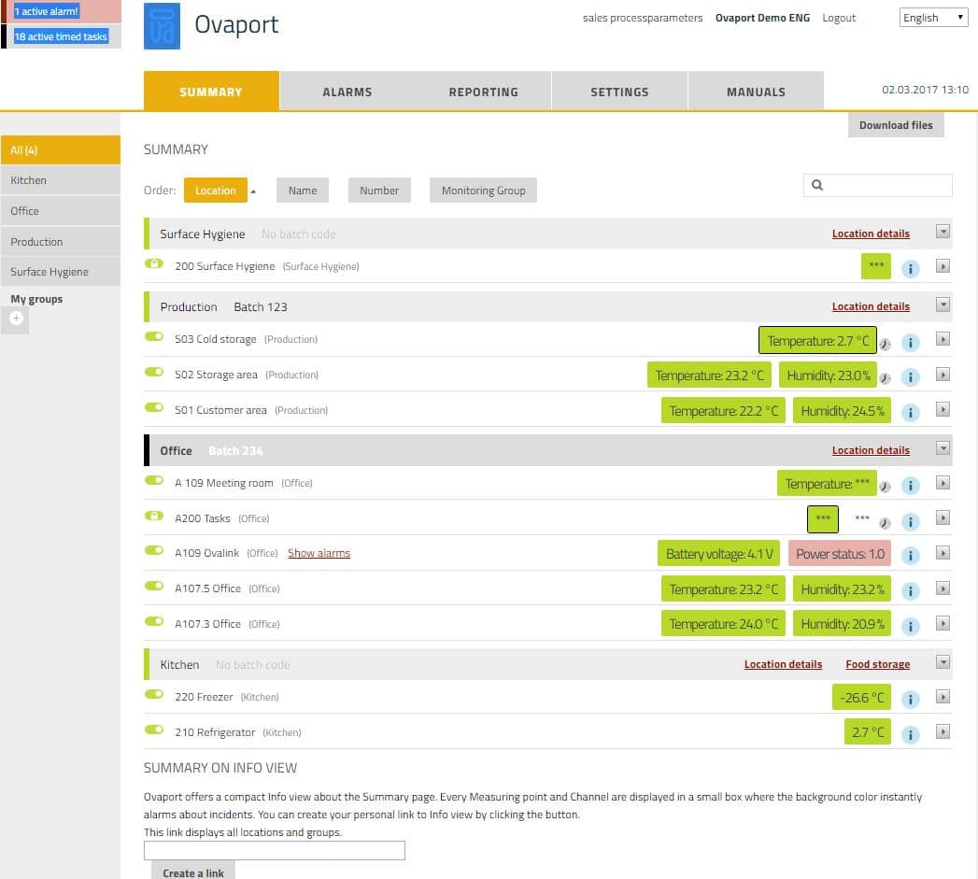Disable the 200 Surface Hygiene measuring point

point(153,262)
